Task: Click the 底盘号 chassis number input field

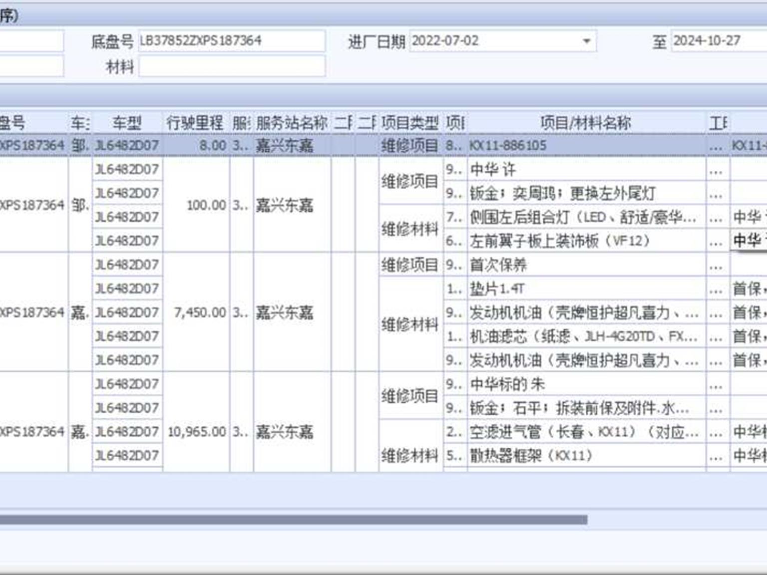Action: (x=232, y=41)
